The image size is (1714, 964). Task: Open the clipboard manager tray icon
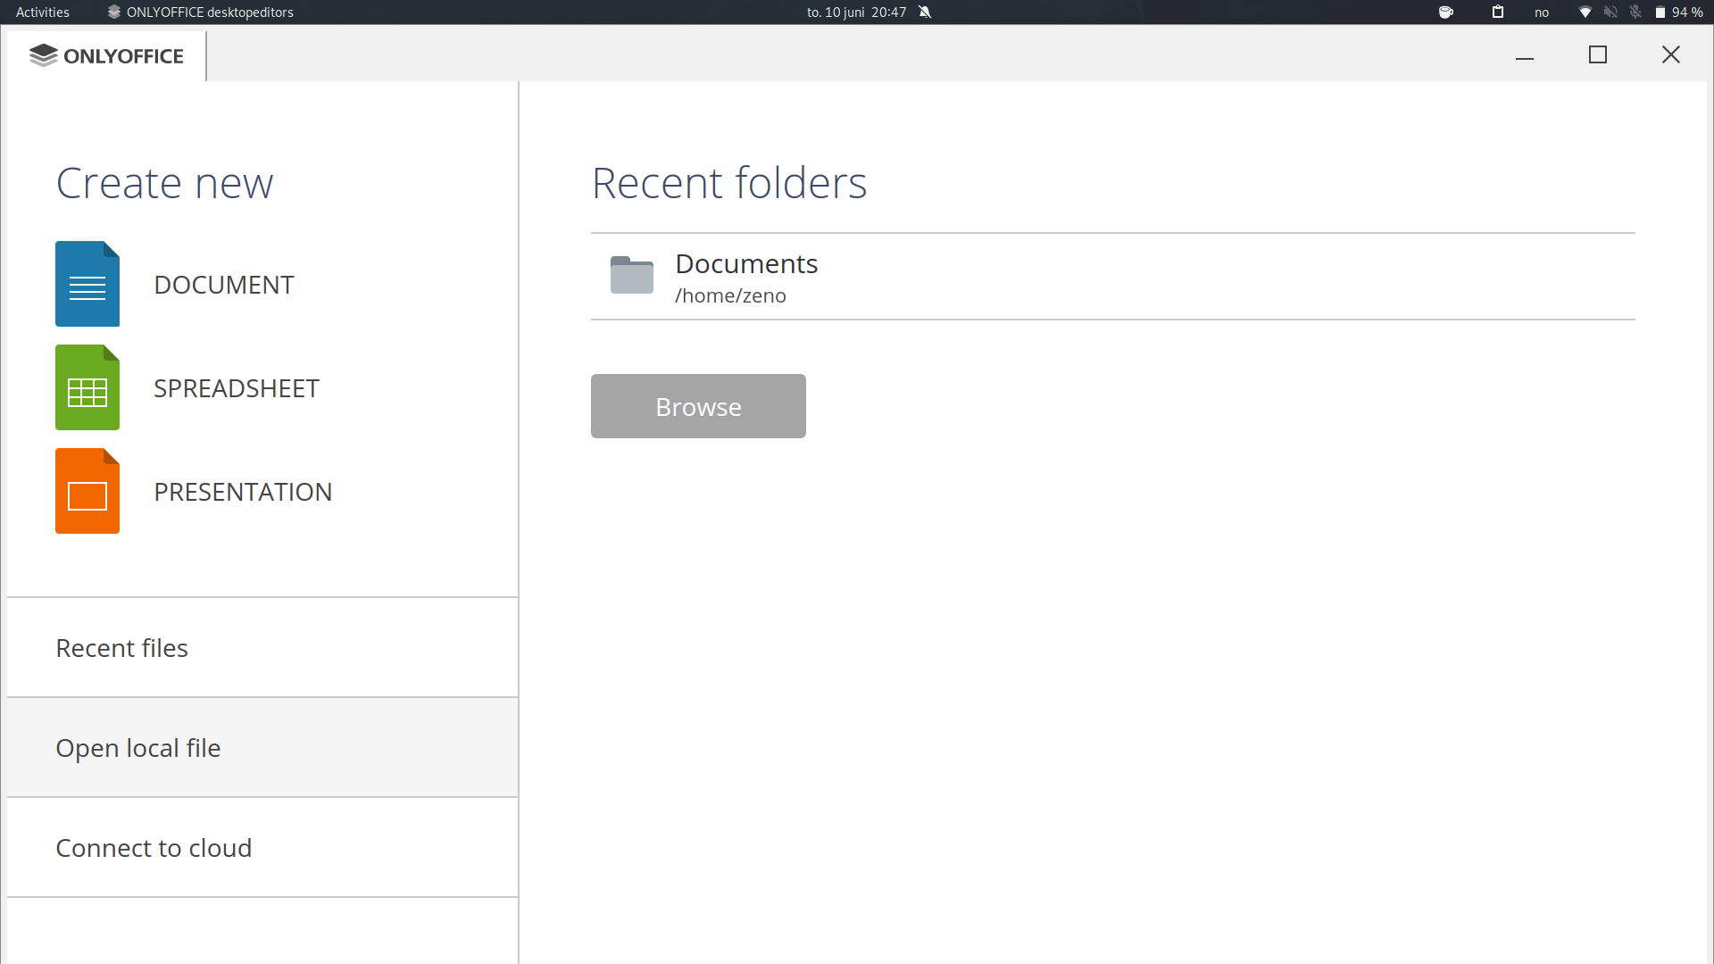click(1497, 12)
